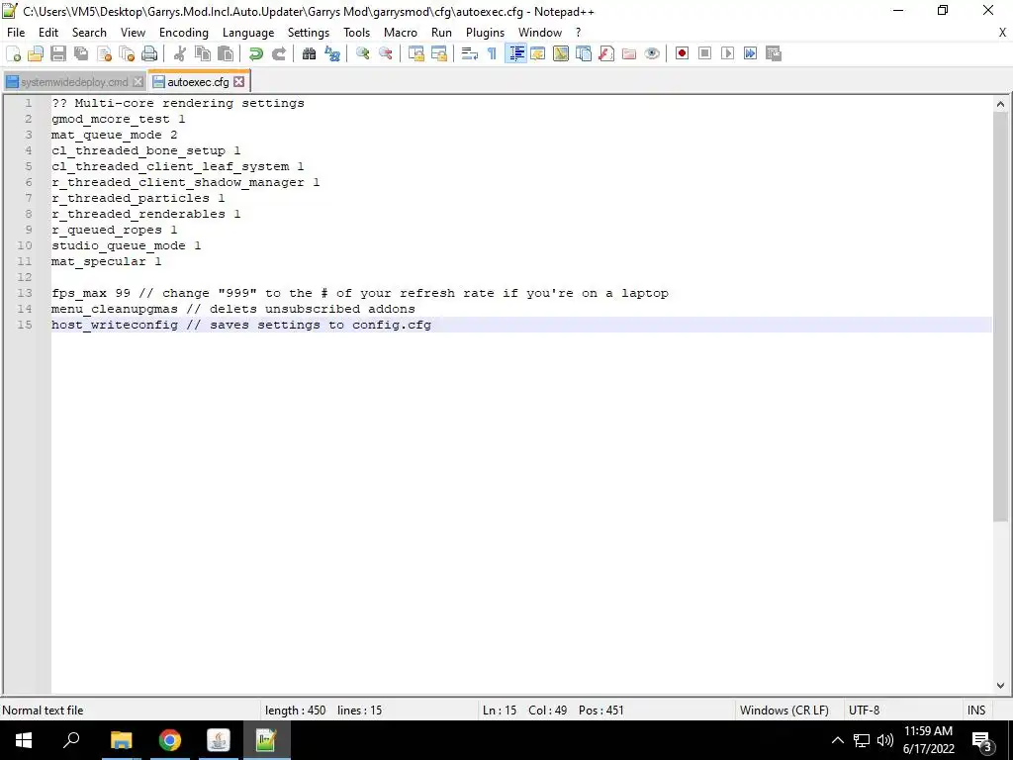Open the View menu
Image resolution: width=1013 pixels, height=760 pixels.
[x=133, y=33]
